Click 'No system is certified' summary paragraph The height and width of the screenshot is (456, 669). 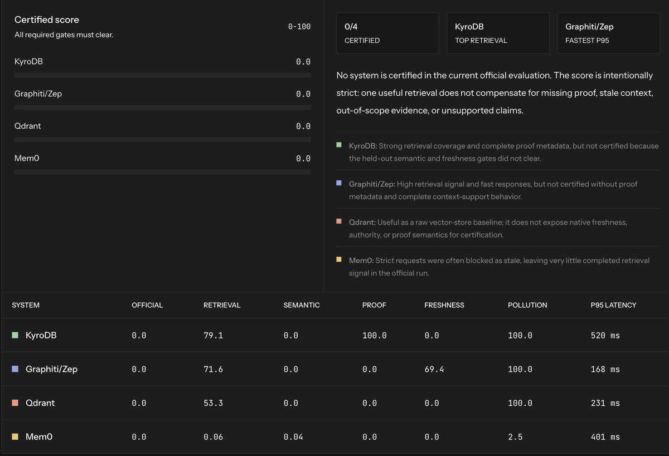click(495, 93)
